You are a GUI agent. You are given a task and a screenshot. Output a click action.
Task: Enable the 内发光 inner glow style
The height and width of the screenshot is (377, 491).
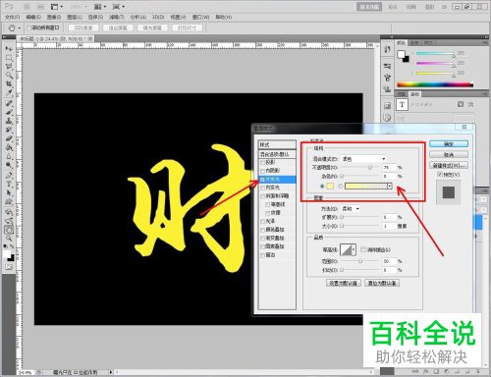coord(262,188)
